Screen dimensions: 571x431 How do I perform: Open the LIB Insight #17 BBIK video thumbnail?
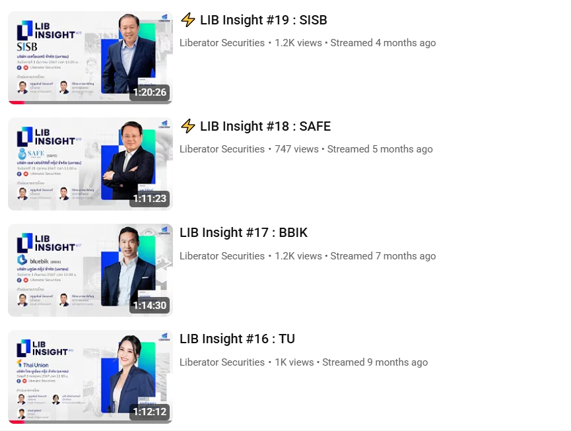click(90, 270)
